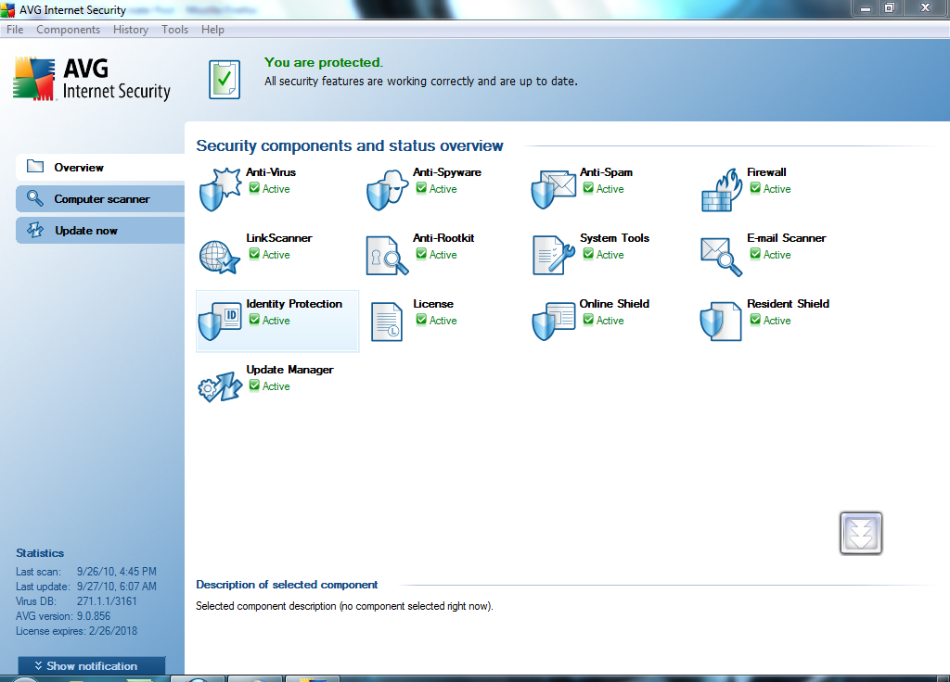Click LinkScanner Active status checkmark
This screenshot has height=682, width=950.
254,254
